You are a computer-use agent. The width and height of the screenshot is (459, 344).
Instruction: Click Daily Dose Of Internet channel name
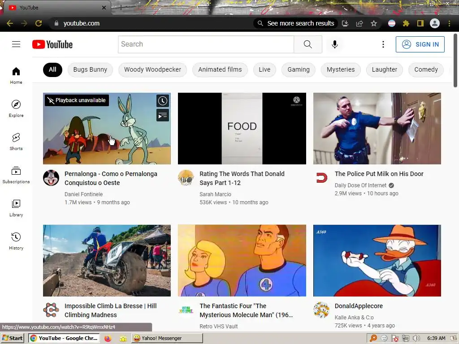coord(361,185)
